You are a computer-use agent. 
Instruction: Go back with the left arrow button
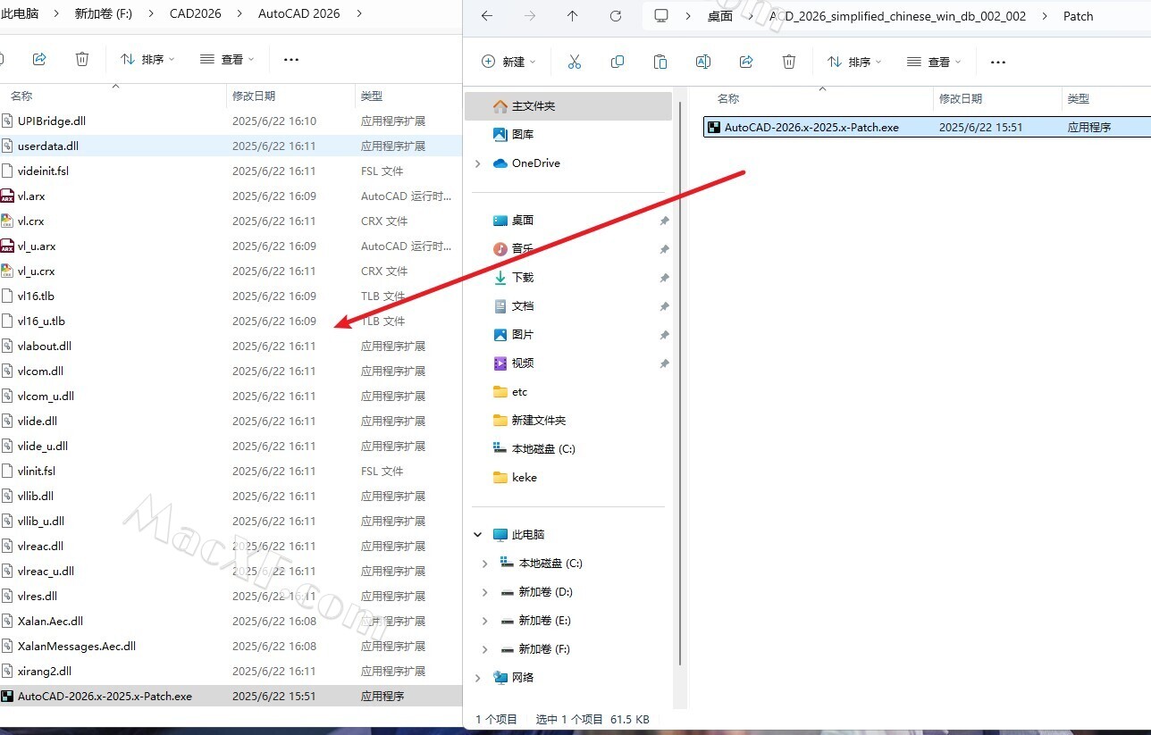(486, 16)
